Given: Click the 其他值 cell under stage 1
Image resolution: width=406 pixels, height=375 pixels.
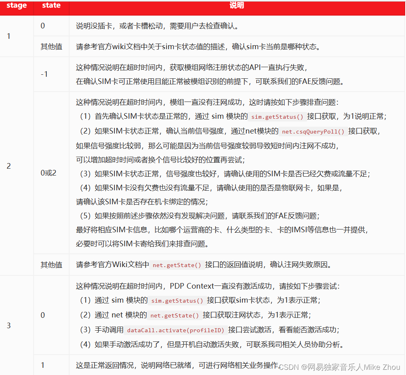Looking at the screenshot, I should [51, 46].
